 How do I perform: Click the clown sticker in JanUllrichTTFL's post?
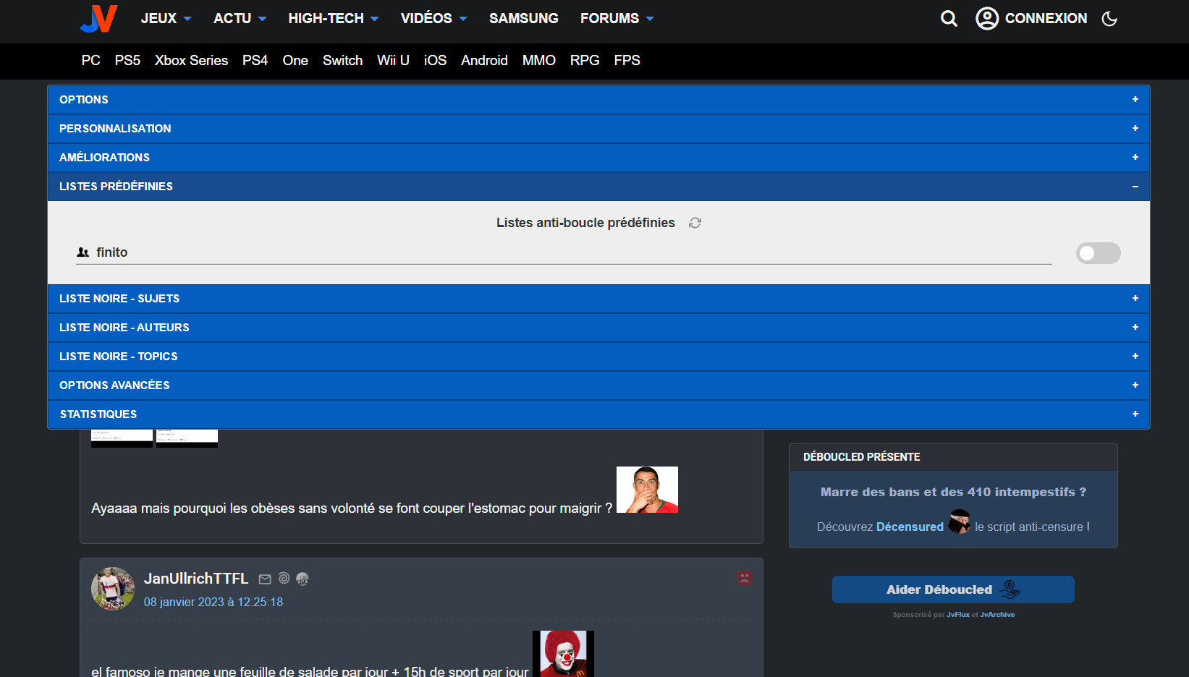(563, 654)
